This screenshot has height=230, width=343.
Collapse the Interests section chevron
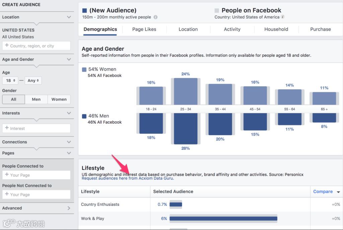click(69, 113)
